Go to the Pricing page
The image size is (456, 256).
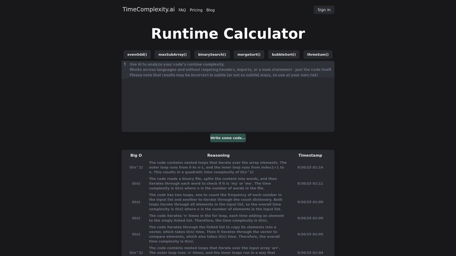coord(196,10)
